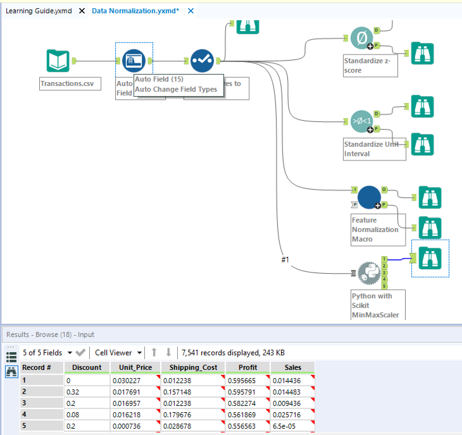The height and width of the screenshot is (435, 462).
Task: Select the Browse tool below Feature Normalization Macro
Action: coord(430,227)
